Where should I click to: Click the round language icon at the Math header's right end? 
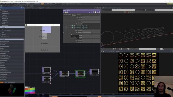click(99, 12)
